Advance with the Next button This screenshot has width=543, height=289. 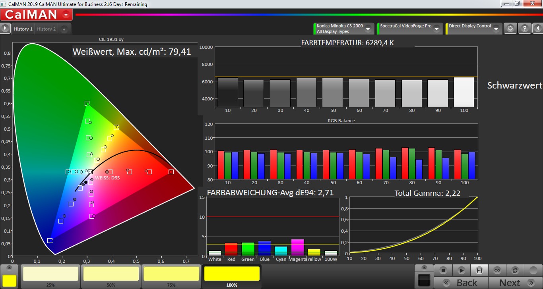tap(515, 283)
